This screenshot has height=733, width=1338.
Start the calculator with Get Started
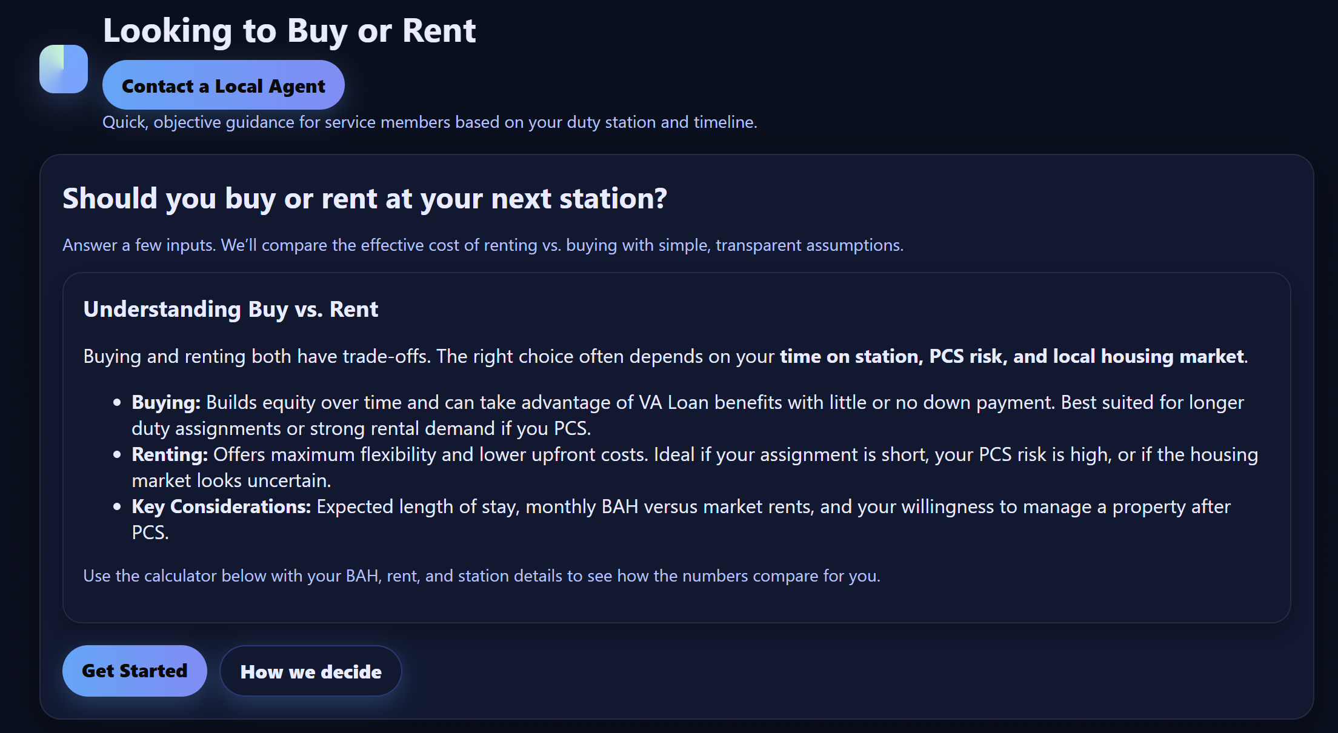[x=135, y=671]
